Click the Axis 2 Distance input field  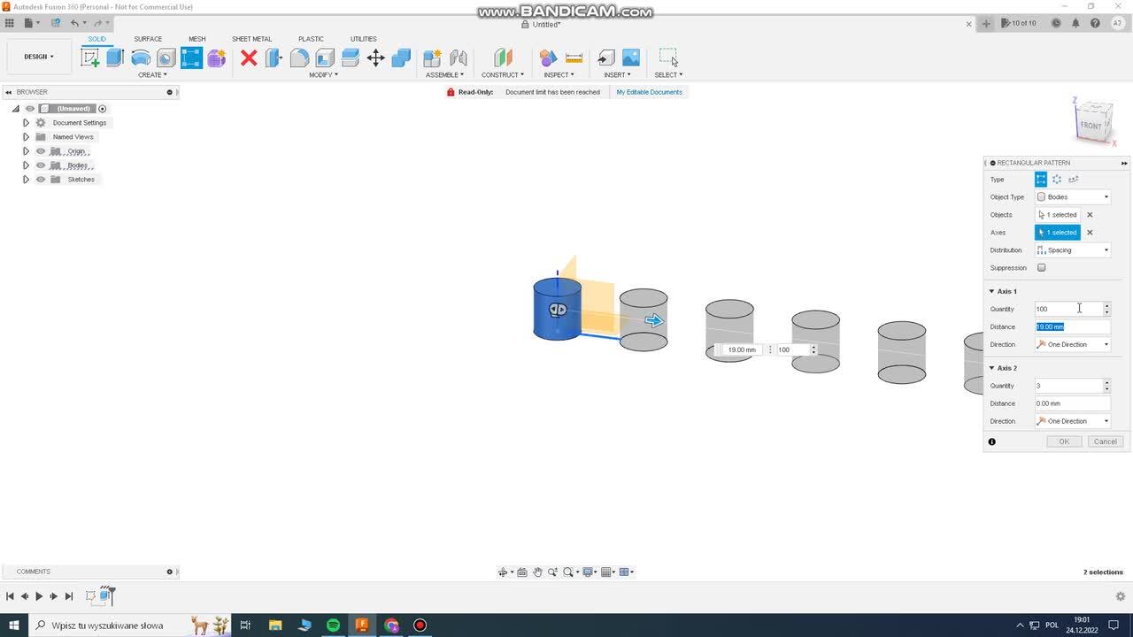(x=1071, y=403)
